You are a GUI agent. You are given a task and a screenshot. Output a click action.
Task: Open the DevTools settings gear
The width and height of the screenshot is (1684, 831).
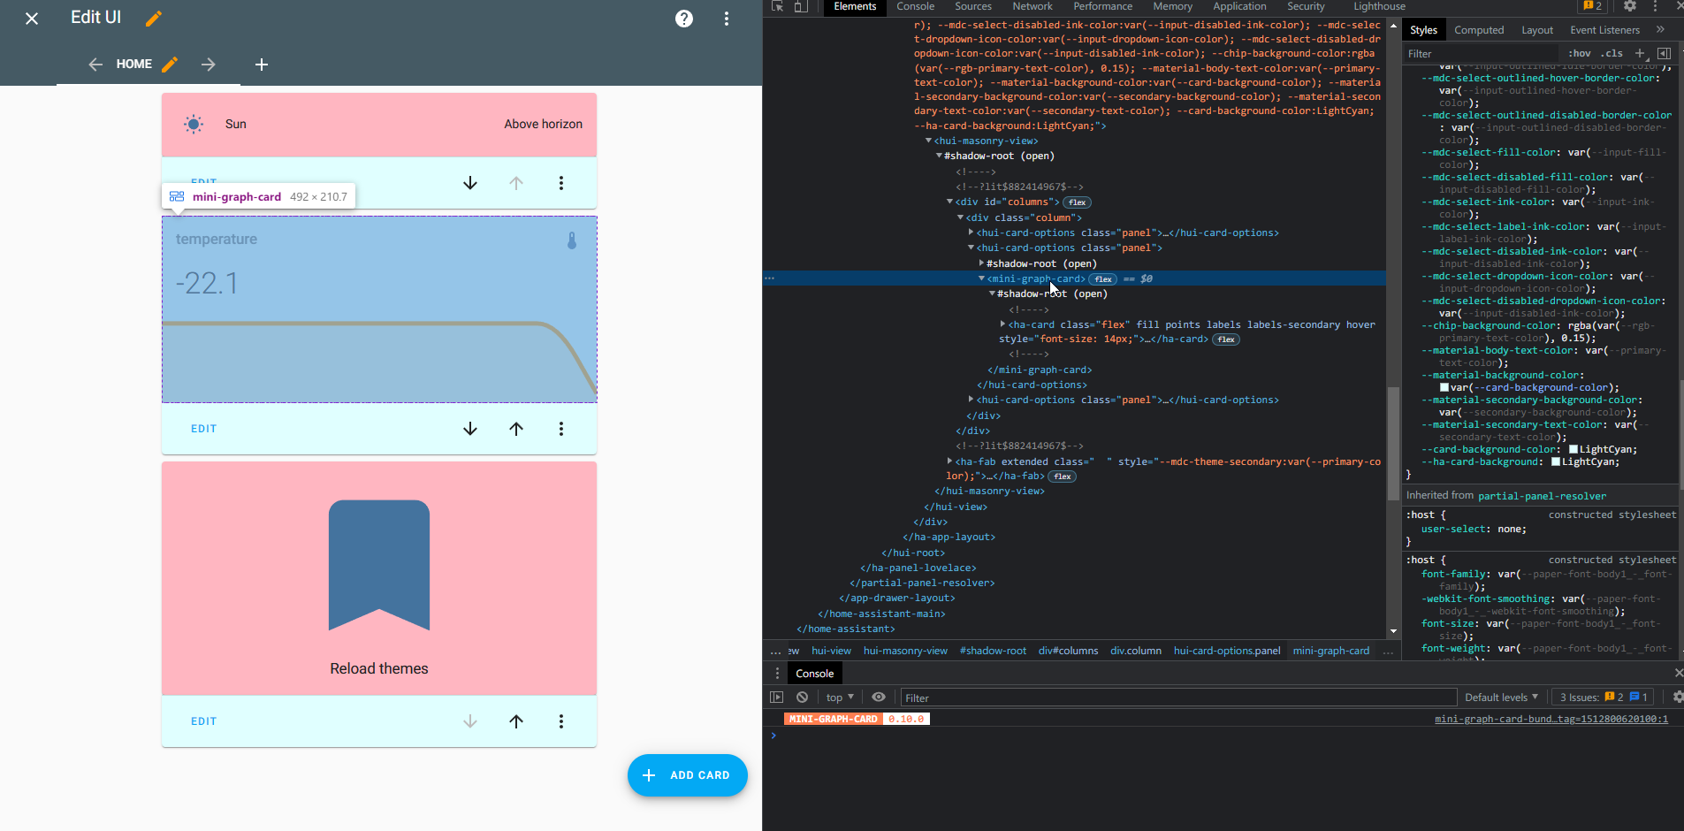coord(1629,7)
